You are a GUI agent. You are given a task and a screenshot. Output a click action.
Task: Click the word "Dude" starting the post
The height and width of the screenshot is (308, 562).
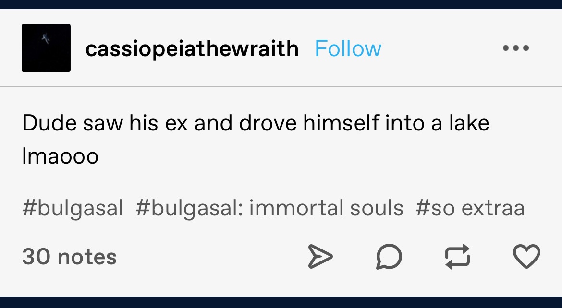pos(42,123)
